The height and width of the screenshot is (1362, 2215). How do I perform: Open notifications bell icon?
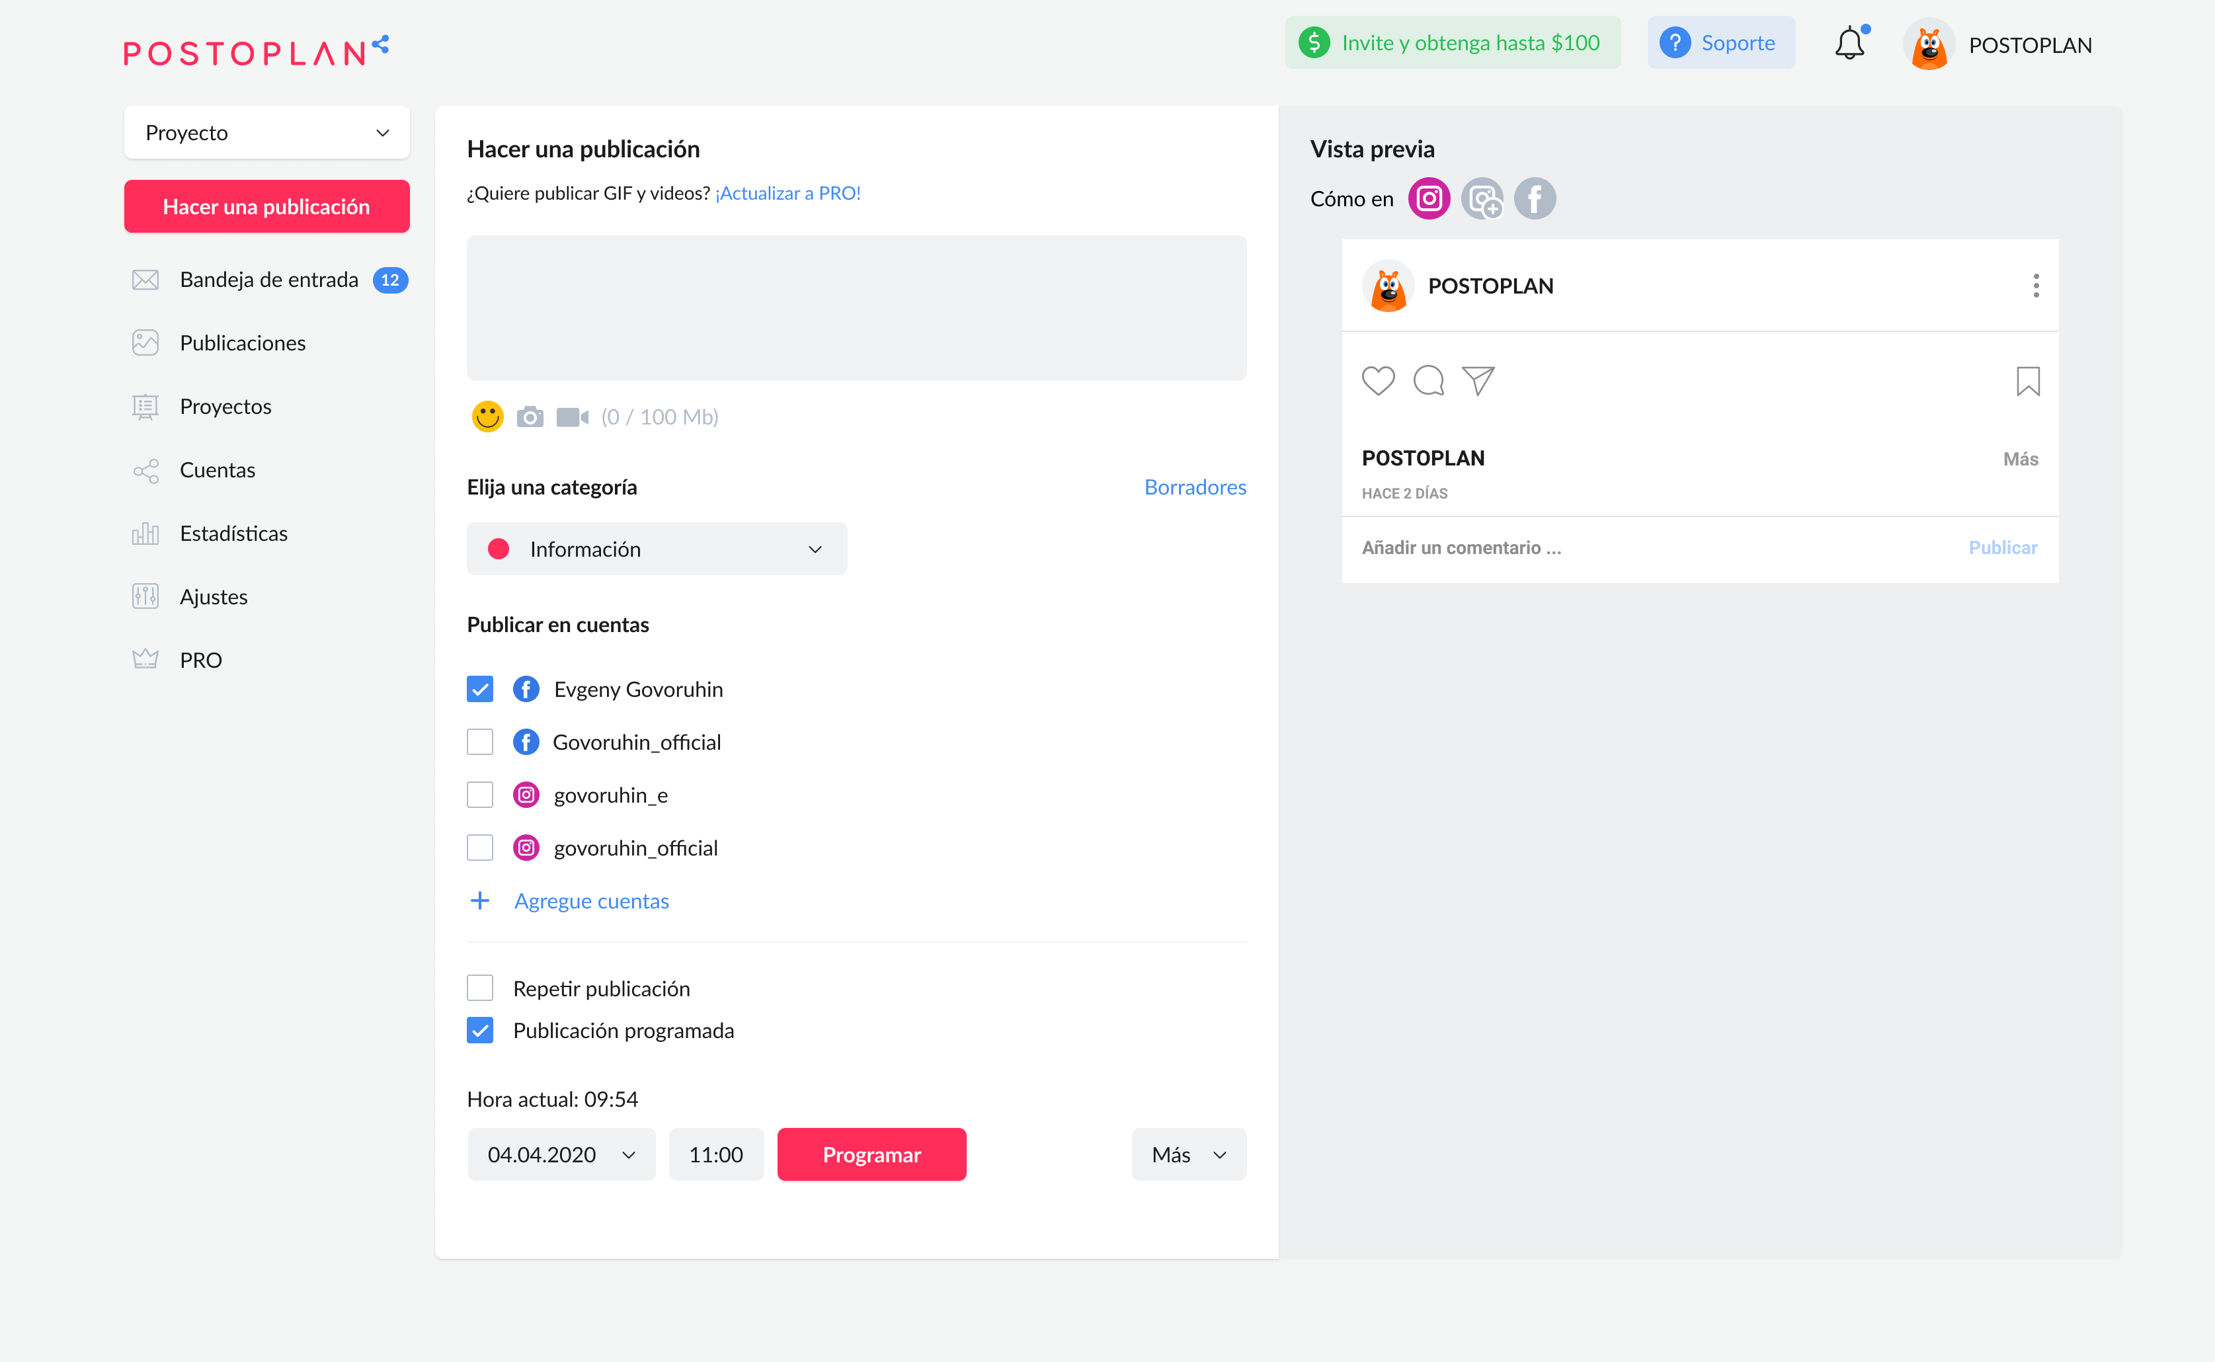[x=1849, y=43]
